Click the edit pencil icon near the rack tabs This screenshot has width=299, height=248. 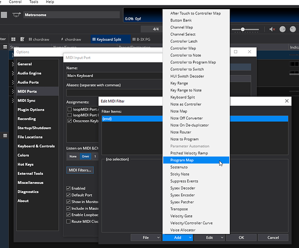pyautogui.click(x=22, y=39)
